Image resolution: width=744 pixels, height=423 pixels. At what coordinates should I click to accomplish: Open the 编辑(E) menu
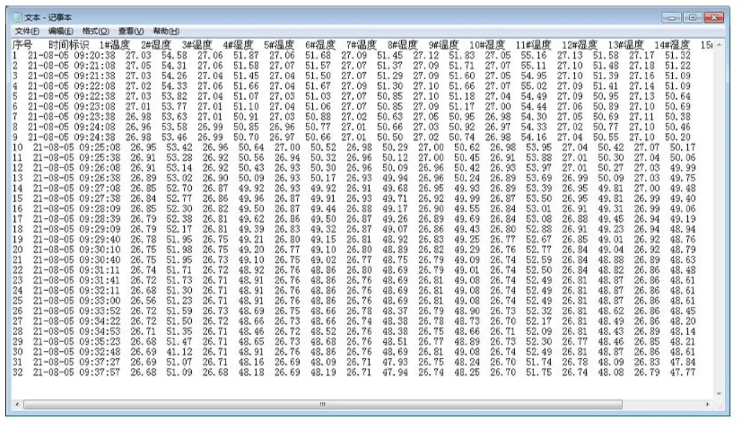[x=61, y=31]
